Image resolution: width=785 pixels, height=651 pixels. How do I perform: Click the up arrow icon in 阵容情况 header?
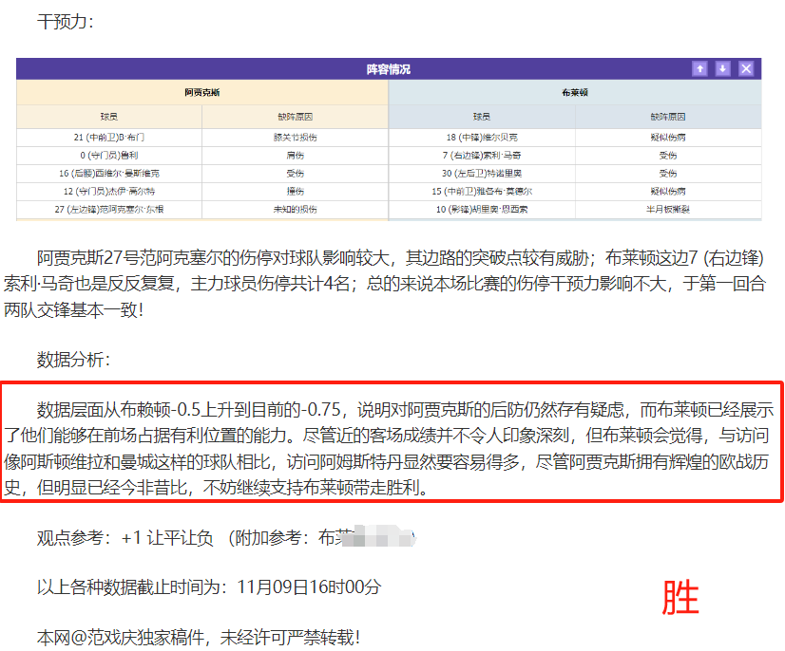699,69
